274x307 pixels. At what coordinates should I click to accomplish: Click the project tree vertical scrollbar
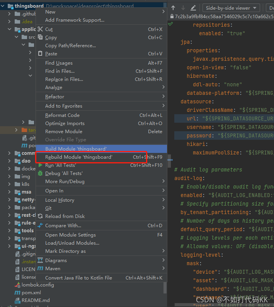coord(165,287)
